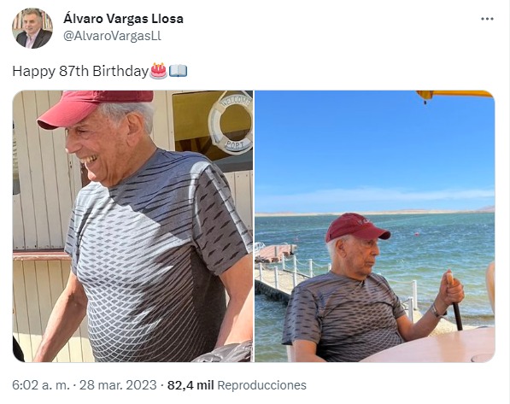Screen dimensions: 510x404
Task: Select the Happy 87th Birthday tweet text
Action: pos(80,71)
